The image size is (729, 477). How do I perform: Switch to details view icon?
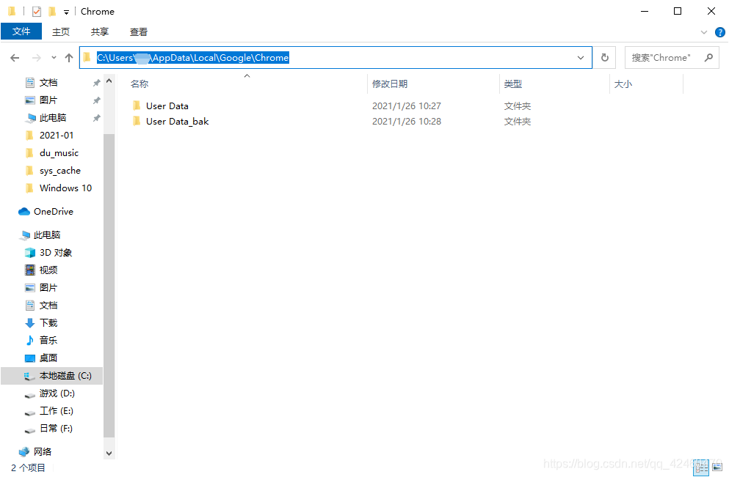702,467
